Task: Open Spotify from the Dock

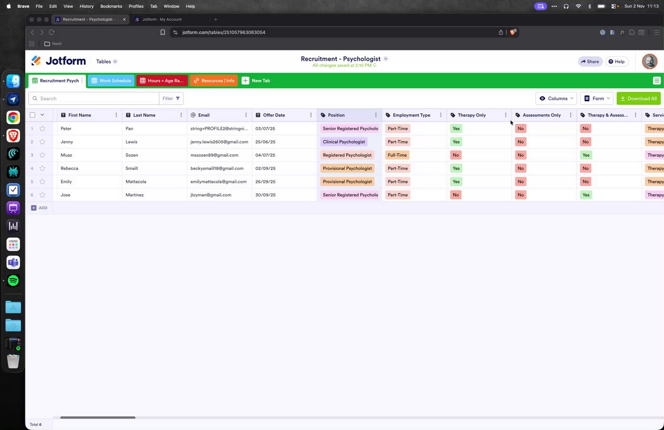Action: click(13, 280)
